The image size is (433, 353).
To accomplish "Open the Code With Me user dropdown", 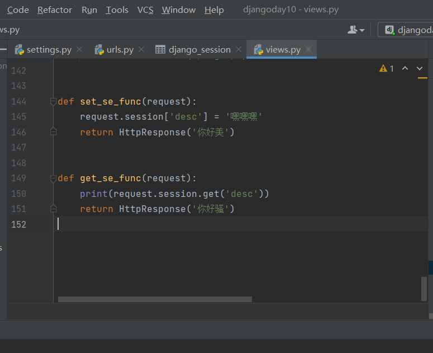I will (356, 30).
